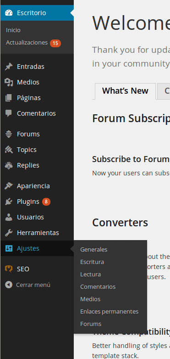Open the Plugins menu
The image size is (170, 359).
pyautogui.click(x=37, y=202)
